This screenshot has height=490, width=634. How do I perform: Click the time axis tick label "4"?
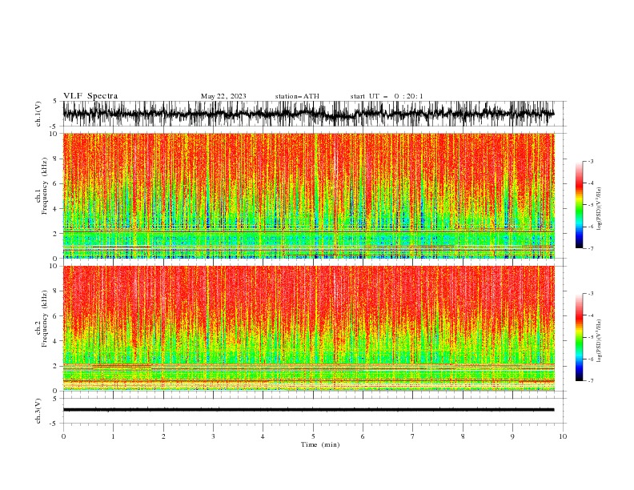263,436
